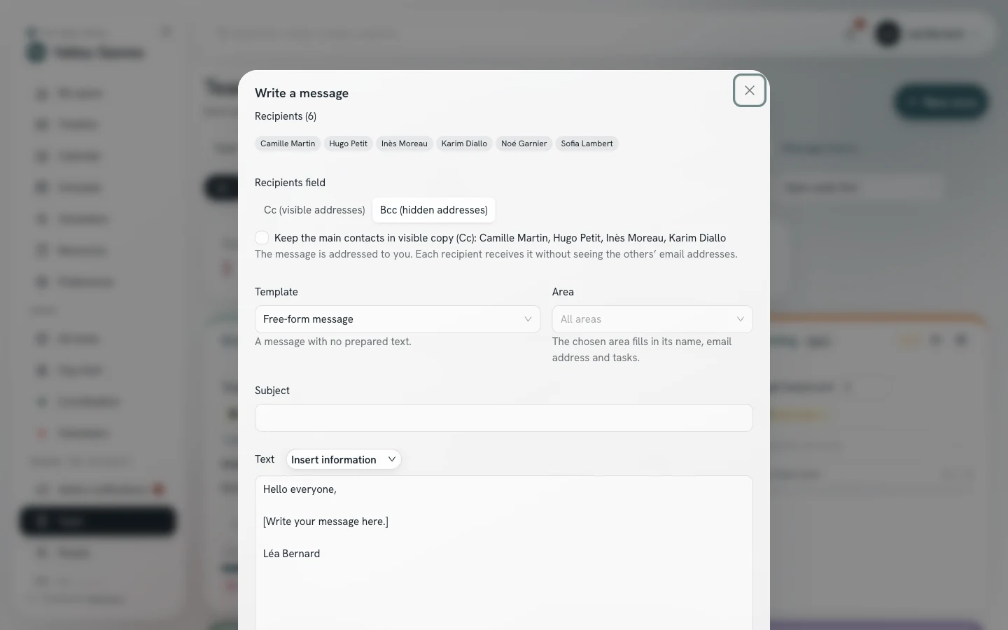Tick the keep main contacts in Cc checkbox
Viewport: 1008px width, 630px height.
click(x=262, y=238)
